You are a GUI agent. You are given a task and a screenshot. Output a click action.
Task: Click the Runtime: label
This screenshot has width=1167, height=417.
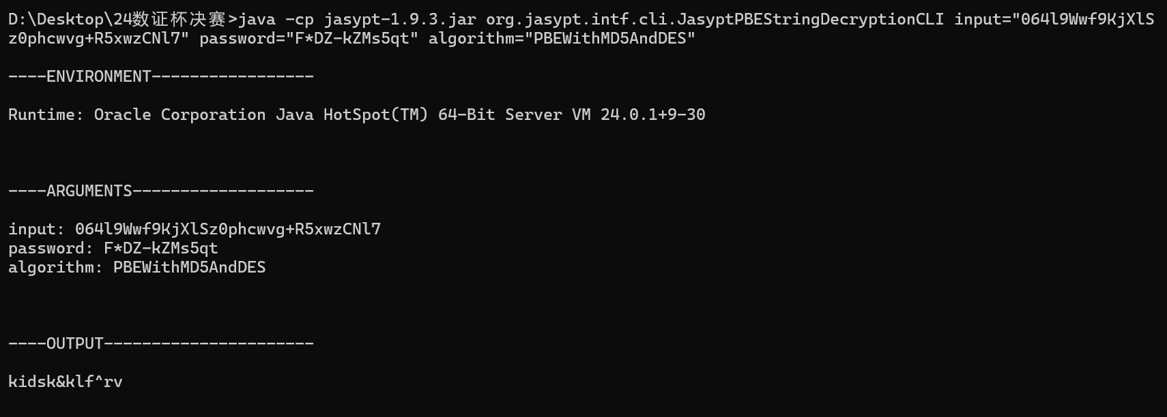[x=46, y=114]
